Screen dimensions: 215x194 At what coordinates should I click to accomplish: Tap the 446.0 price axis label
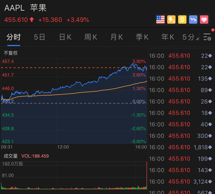click(x=8, y=88)
